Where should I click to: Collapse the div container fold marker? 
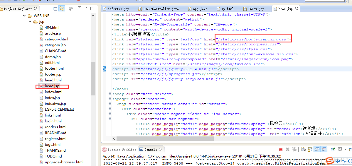tap(110, 109)
